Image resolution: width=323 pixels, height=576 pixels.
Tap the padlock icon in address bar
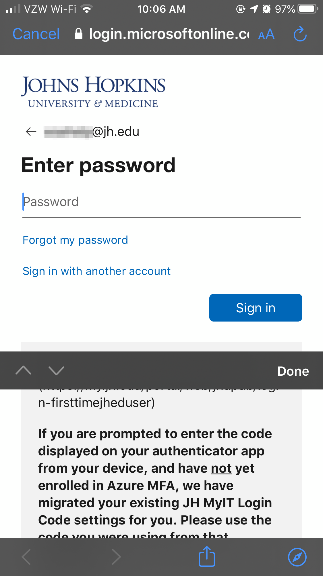pos(78,34)
